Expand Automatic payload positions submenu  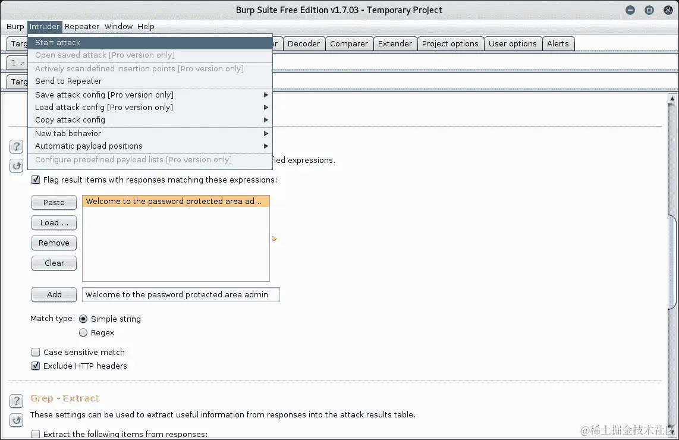[150, 146]
